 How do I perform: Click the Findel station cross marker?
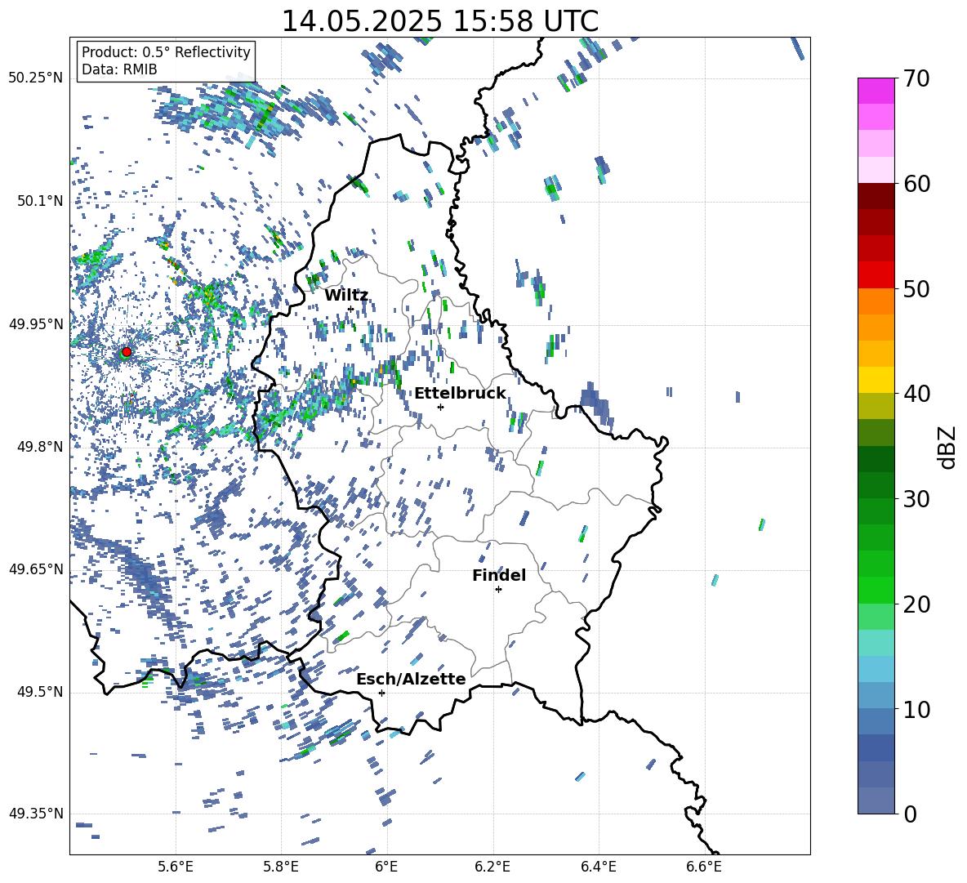pyautogui.click(x=498, y=590)
